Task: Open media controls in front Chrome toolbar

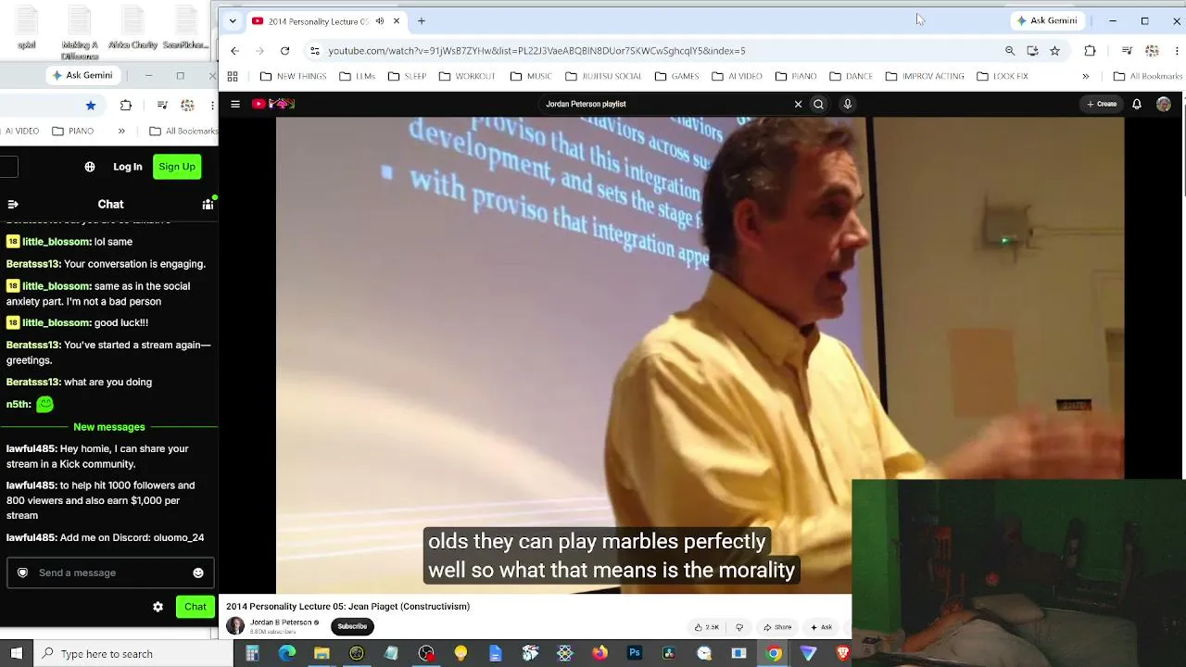Action: point(1127,51)
